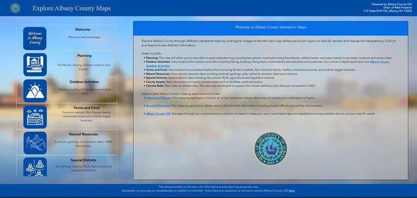
Task: Open the Interactive Mapper link
Action: (158, 98)
